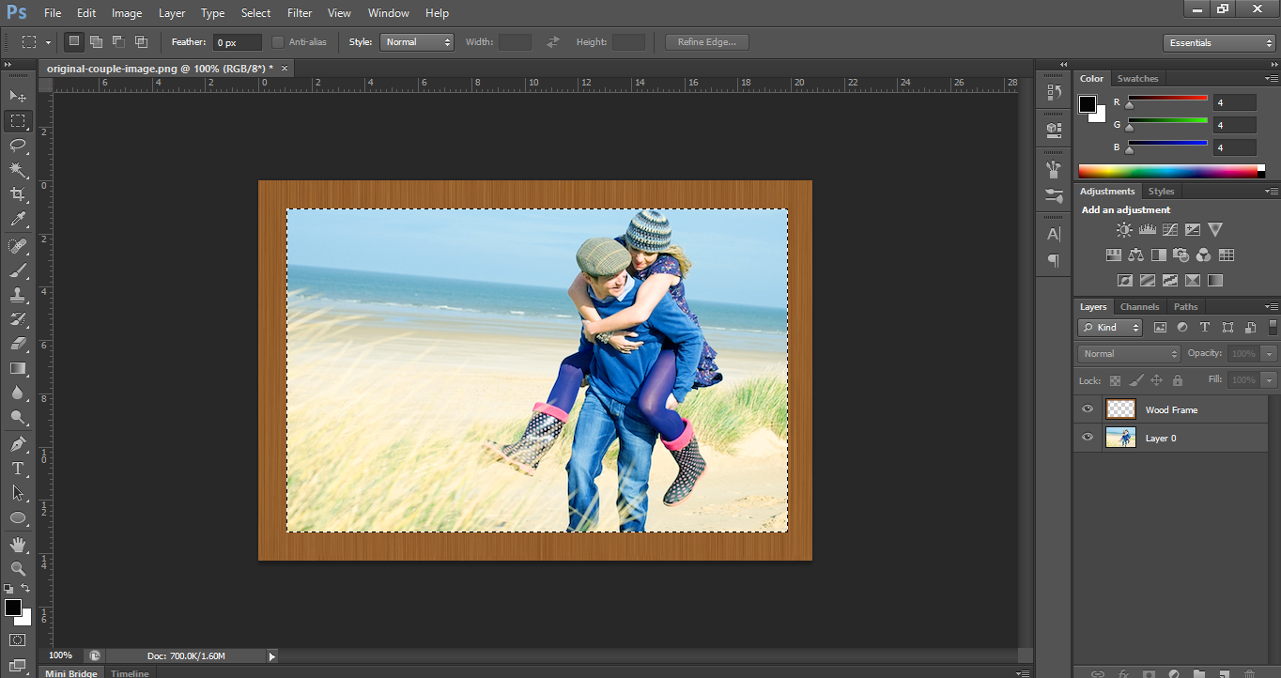Choose the Eyedropper tool
Screen dimensions: 1281x678
point(18,220)
